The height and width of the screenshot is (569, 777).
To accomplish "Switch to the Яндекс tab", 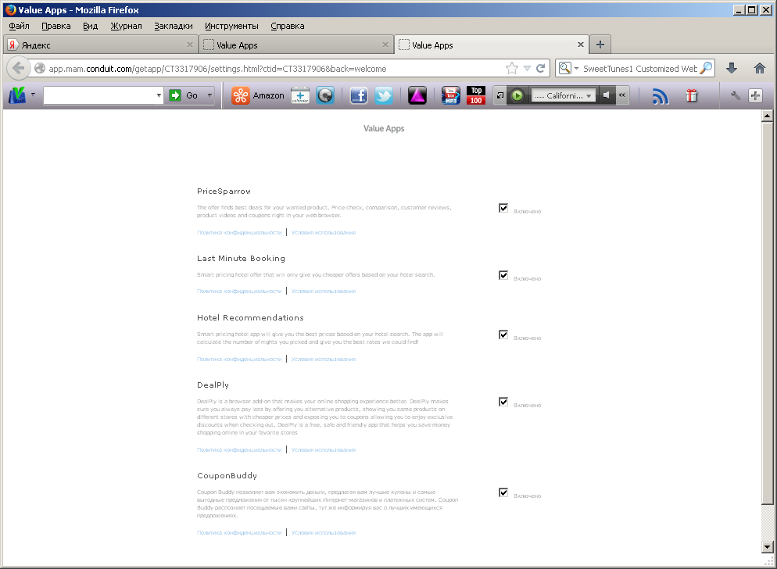I will pyautogui.click(x=101, y=45).
